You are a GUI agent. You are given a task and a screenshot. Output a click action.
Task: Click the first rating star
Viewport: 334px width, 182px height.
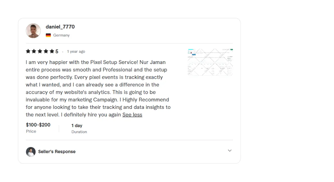coord(28,51)
